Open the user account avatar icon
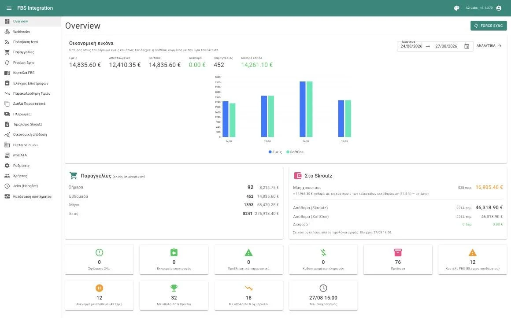511x318 pixels. click(499, 8)
